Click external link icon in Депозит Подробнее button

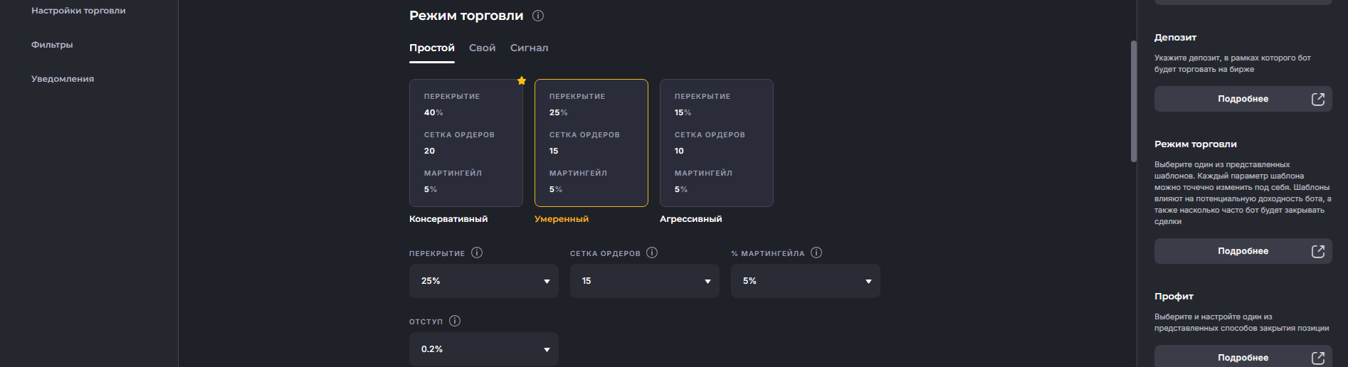point(1318,99)
